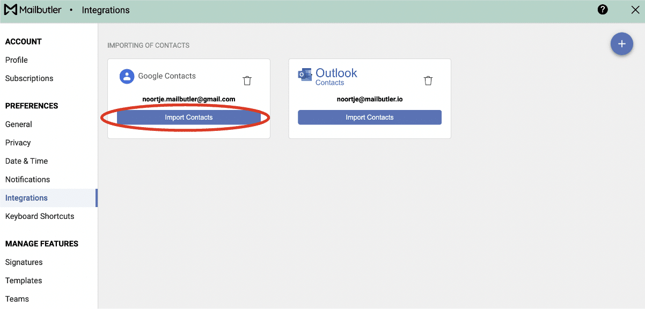Open the Templates feature settings
645x309 pixels.
(x=24, y=281)
